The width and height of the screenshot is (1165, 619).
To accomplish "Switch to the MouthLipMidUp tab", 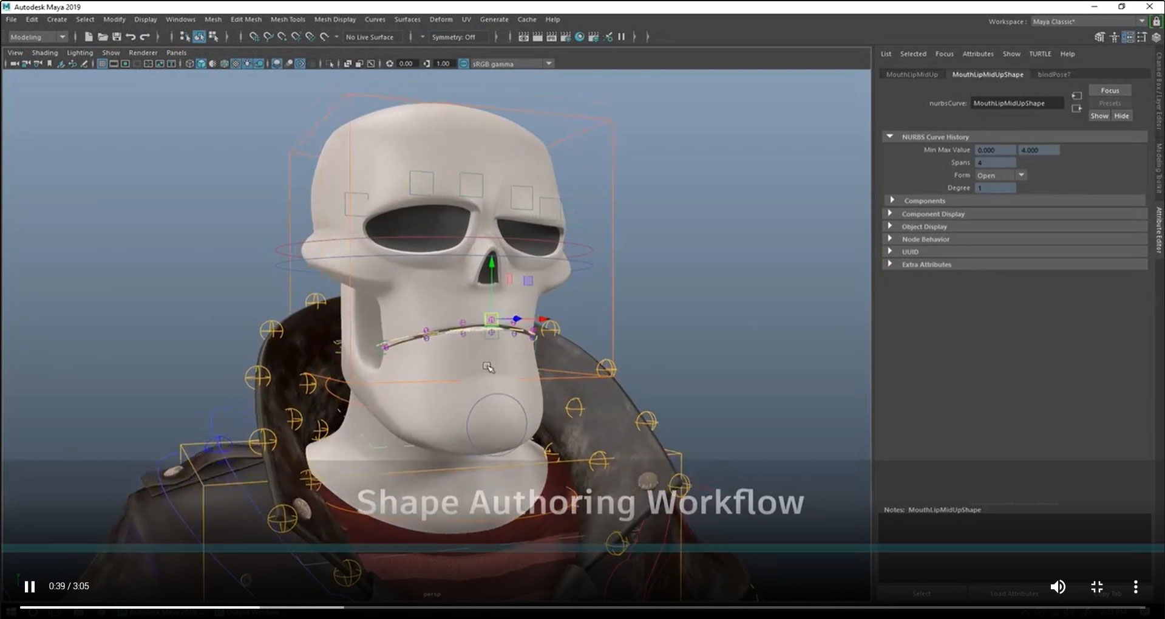I will pyautogui.click(x=912, y=75).
